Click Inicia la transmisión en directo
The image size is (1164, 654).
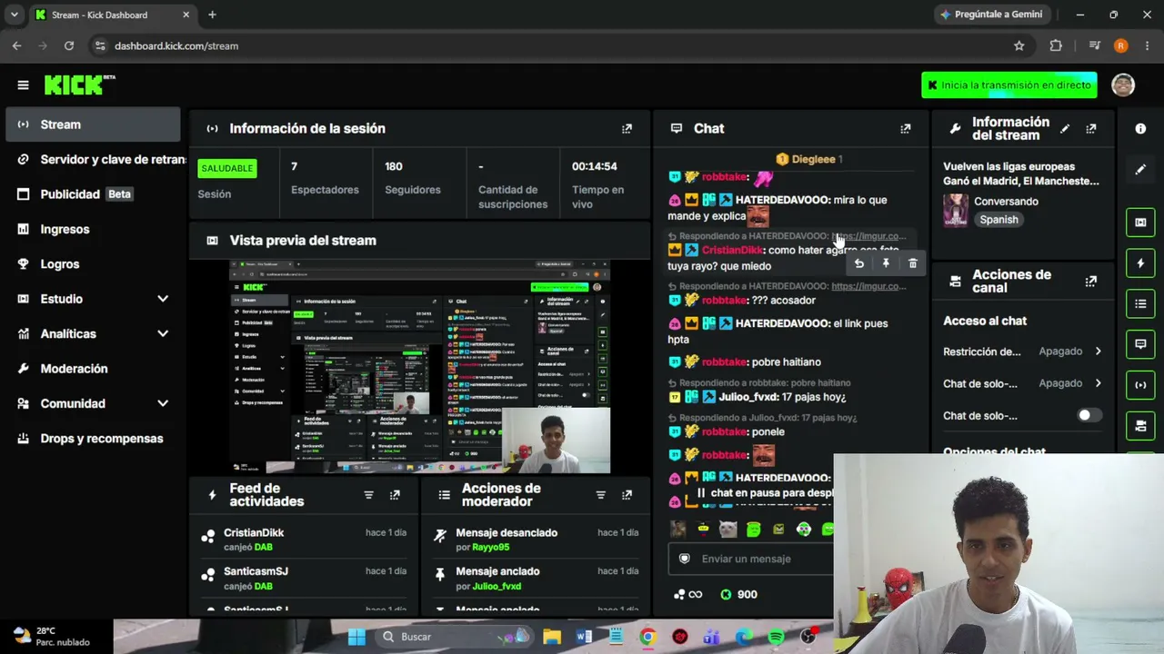pyautogui.click(x=1009, y=85)
